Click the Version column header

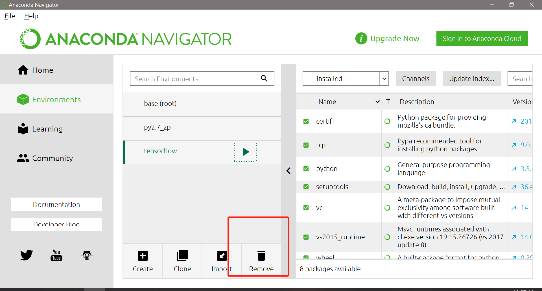pyautogui.click(x=522, y=102)
